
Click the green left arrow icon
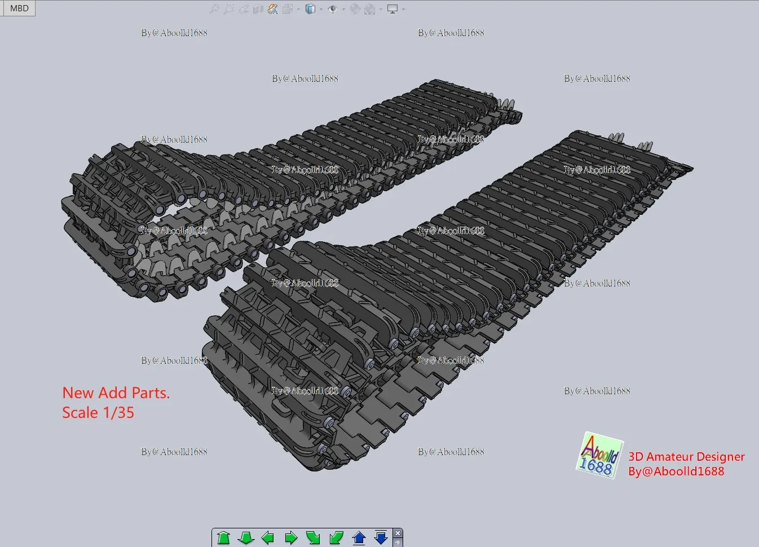(268, 538)
